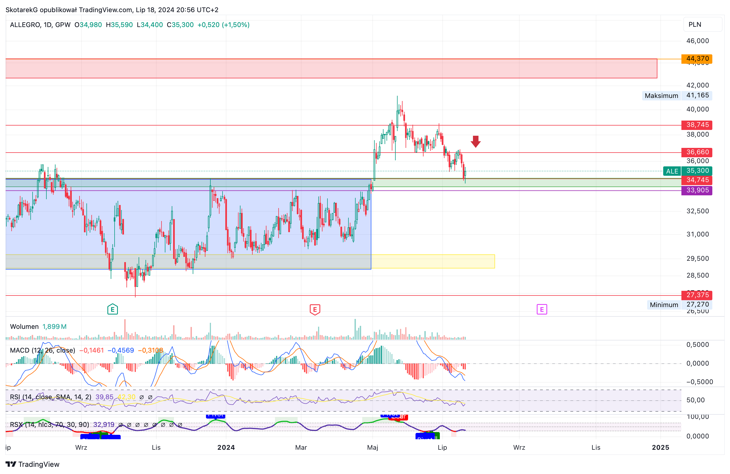Screen dimensions: 730x474
Task: Click the PLN currency box
Action: coord(702,25)
